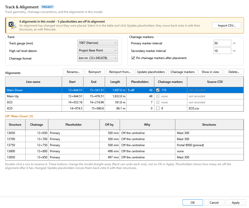Toggle chainage markers checkbox for XO3 row
Screen dimensions: 249x208
pos(158,102)
